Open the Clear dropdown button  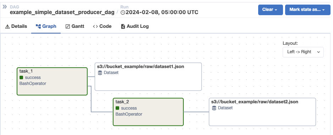[x=270, y=10]
